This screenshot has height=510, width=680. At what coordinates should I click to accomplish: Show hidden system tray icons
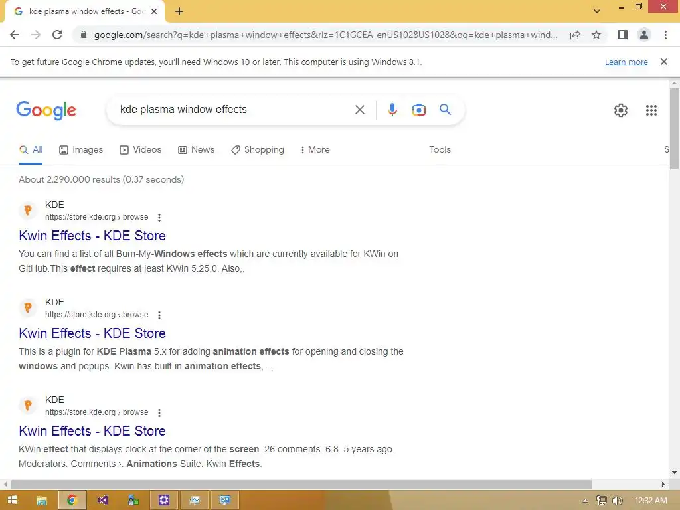click(585, 501)
